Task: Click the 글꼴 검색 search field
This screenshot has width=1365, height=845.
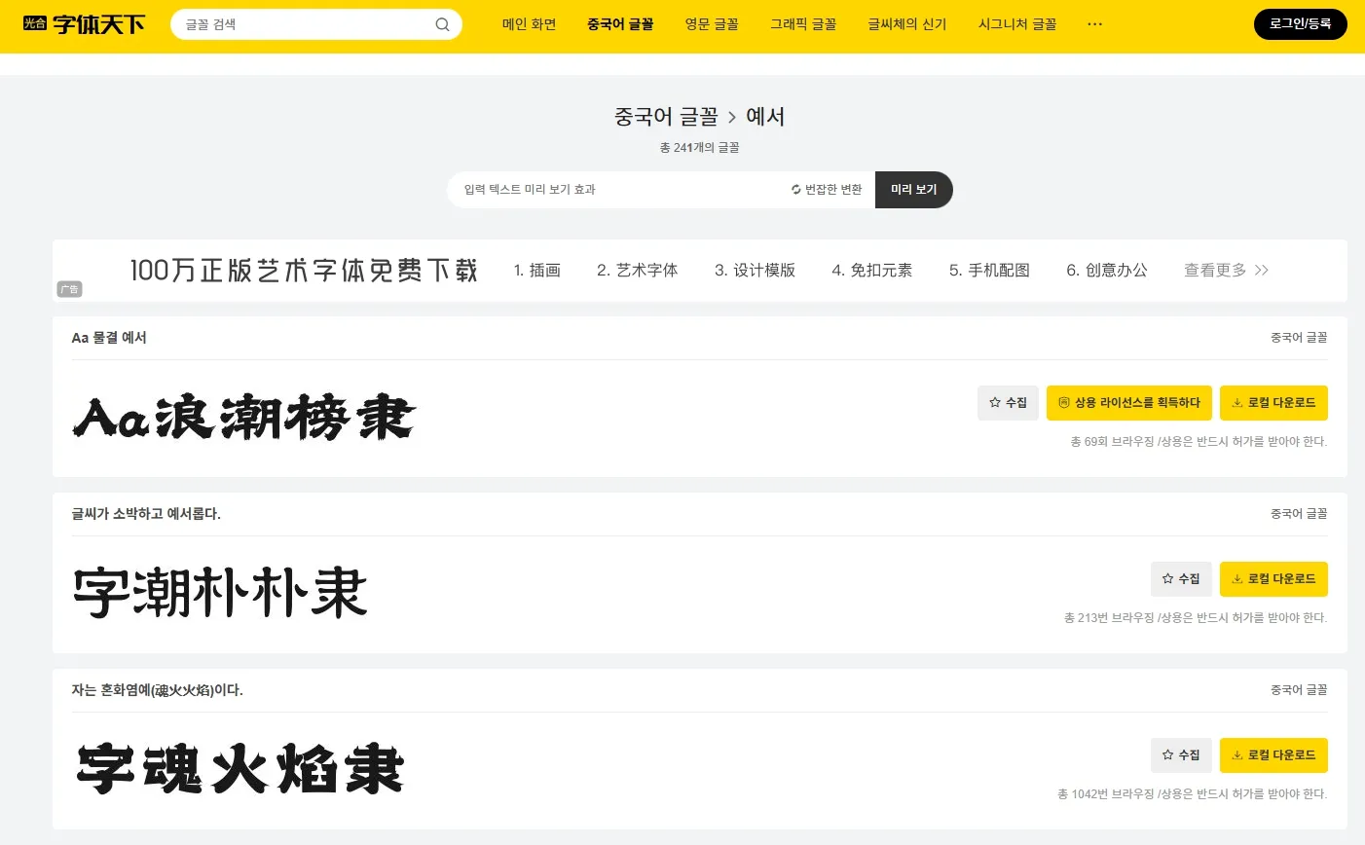Action: click(x=302, y=24)
